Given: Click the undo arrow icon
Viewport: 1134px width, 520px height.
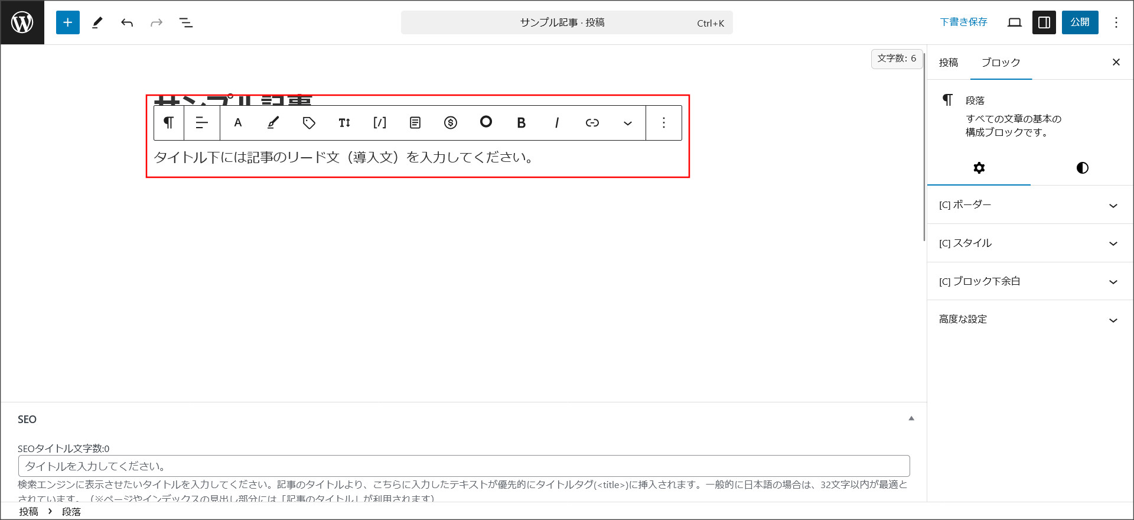Looking at the screenshot, I should [x=126, y=22].
